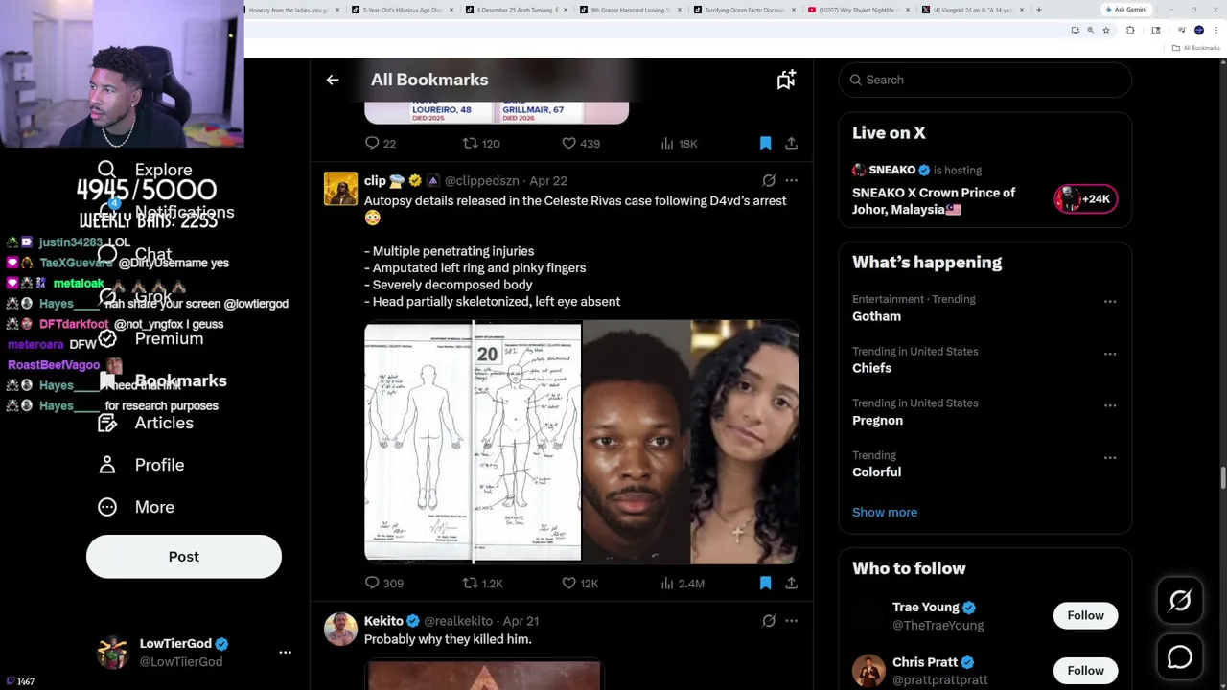Screen dimensions: 1227x690
Task: Click the Ask Gemini button
Action: coord(1126,10)
